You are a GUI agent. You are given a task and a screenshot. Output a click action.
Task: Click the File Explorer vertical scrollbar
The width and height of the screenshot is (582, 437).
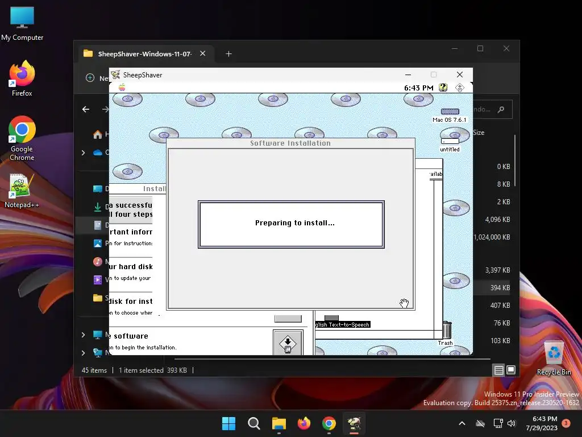click(x=515, y=160)
